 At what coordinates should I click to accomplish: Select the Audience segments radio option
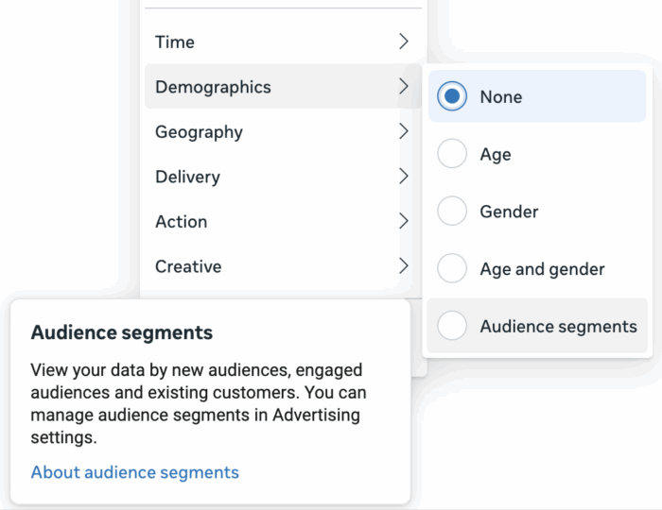coord(452,326)
